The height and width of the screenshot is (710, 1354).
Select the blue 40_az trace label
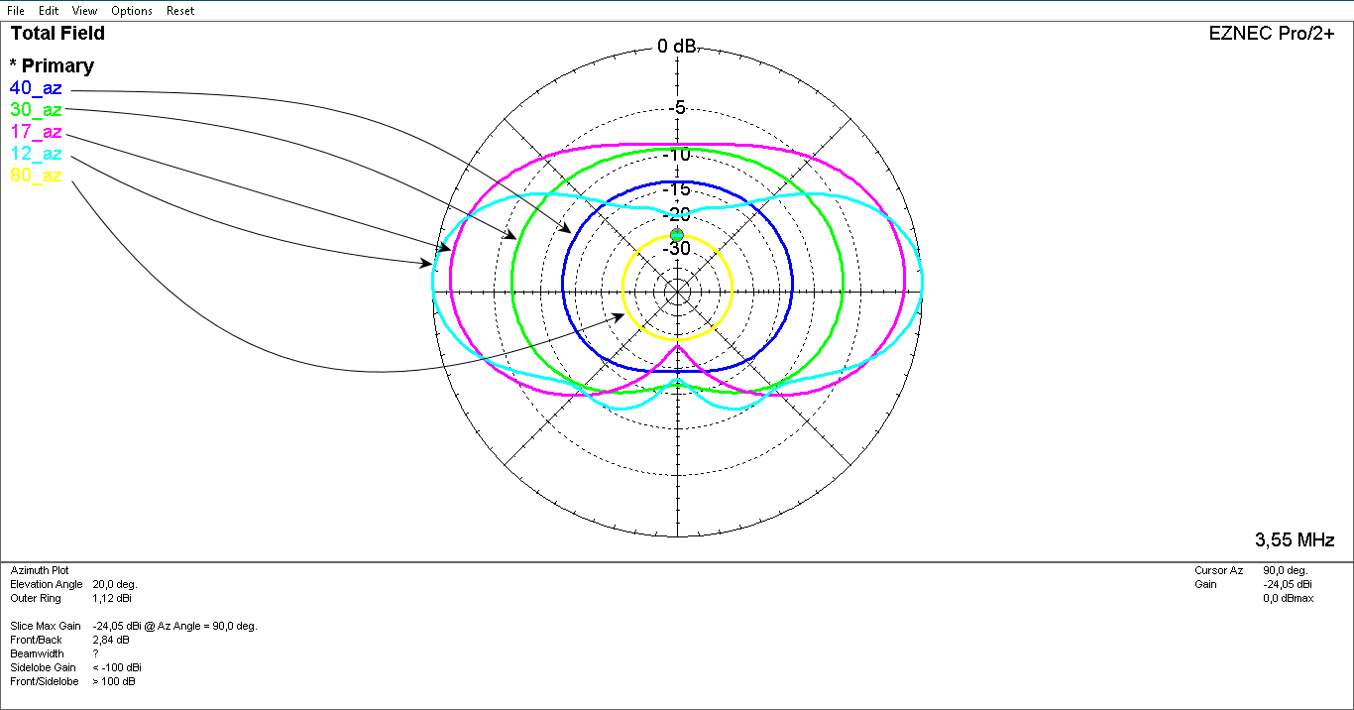pyautogui.click(x=36, y=88)
